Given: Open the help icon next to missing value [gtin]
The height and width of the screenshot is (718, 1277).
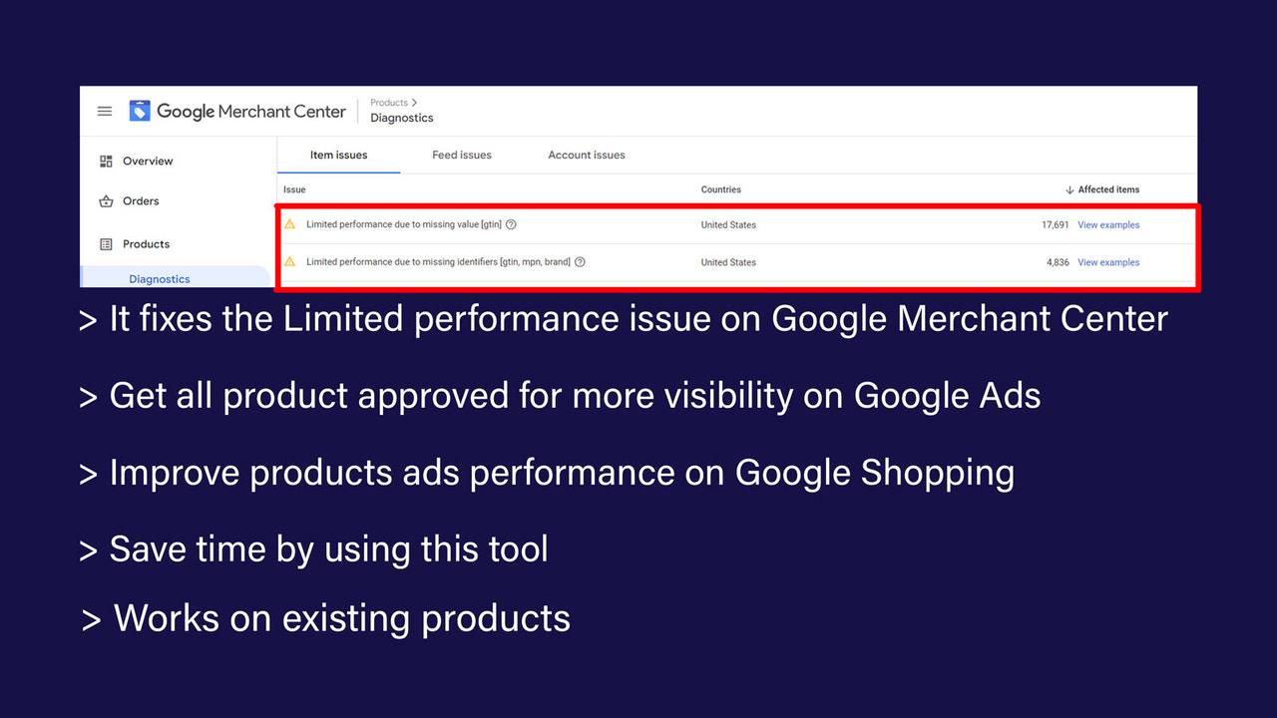Looking at the screenshot, I should (511, 224).
